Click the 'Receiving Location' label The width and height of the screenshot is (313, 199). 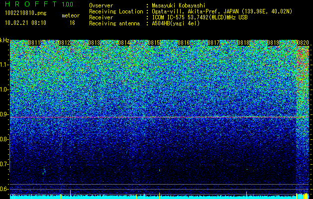[x=116, y=11]
